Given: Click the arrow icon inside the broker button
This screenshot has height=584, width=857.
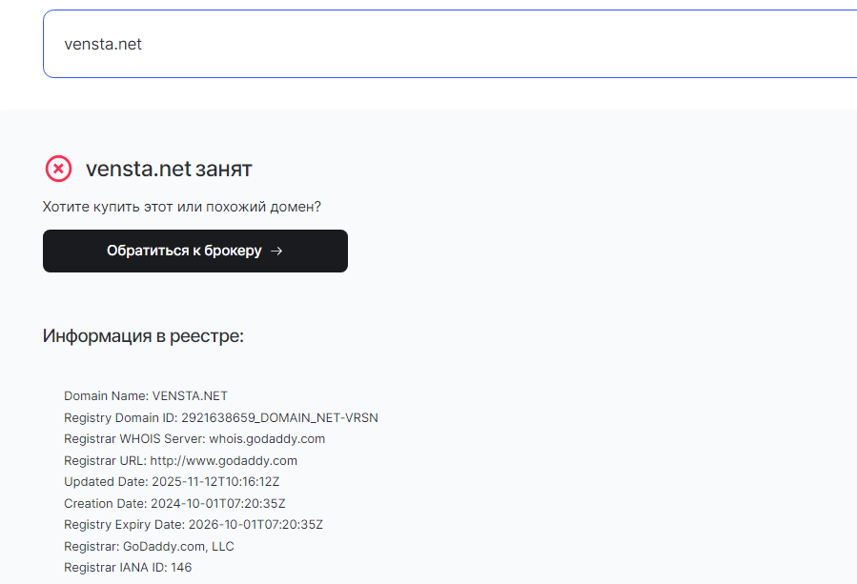Looking at the screenshot, I should (x=275, y=251).
